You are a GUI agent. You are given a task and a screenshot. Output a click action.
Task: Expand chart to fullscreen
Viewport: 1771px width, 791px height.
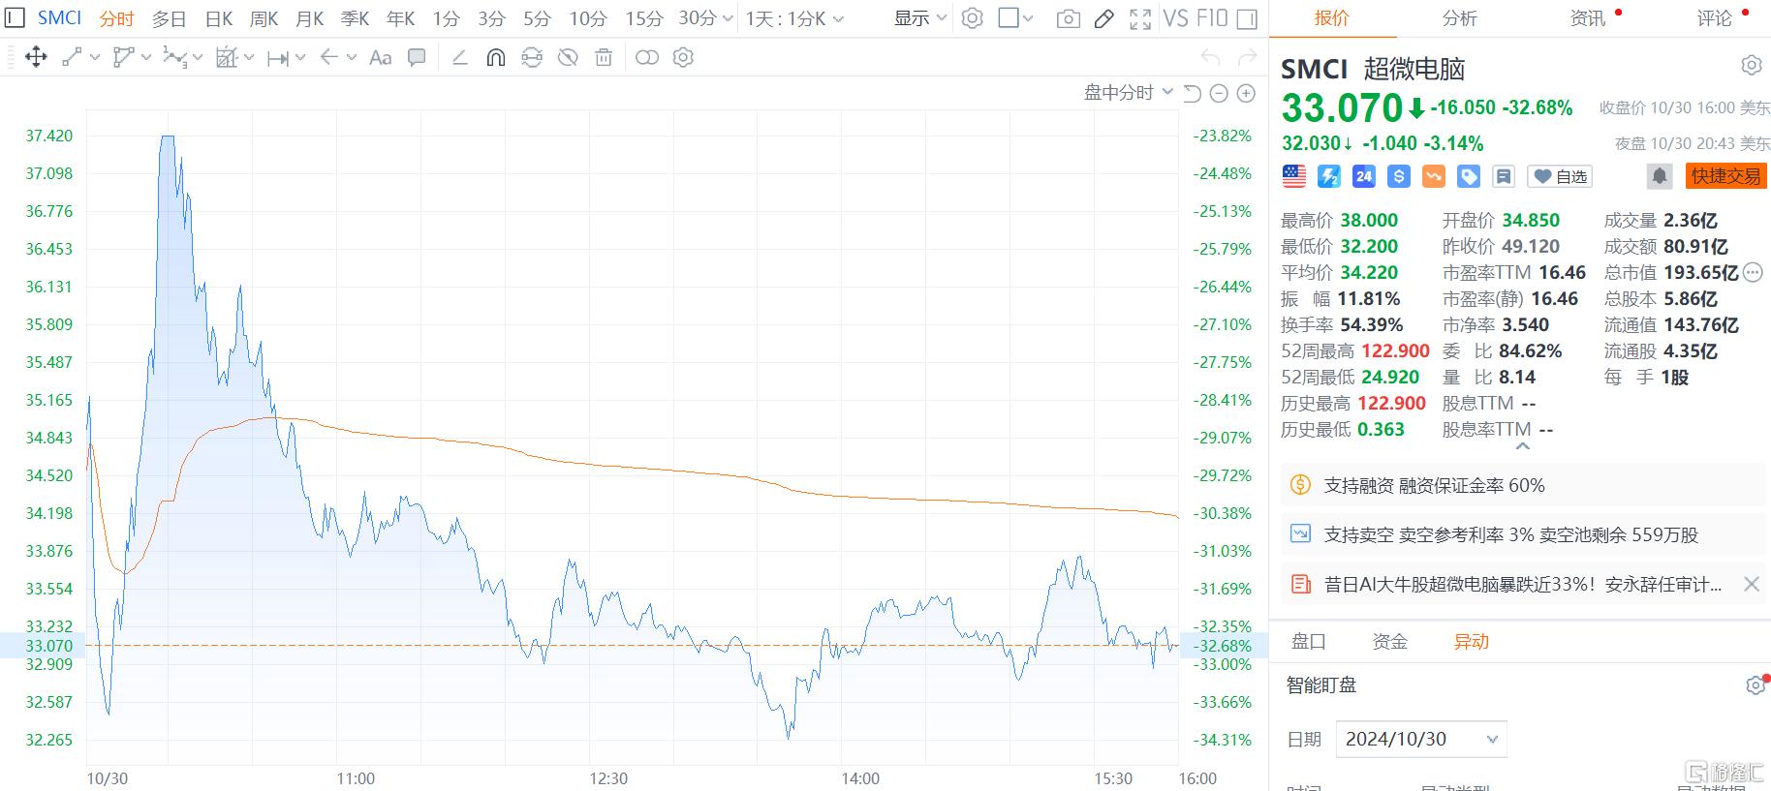[x=1140, y=18]
